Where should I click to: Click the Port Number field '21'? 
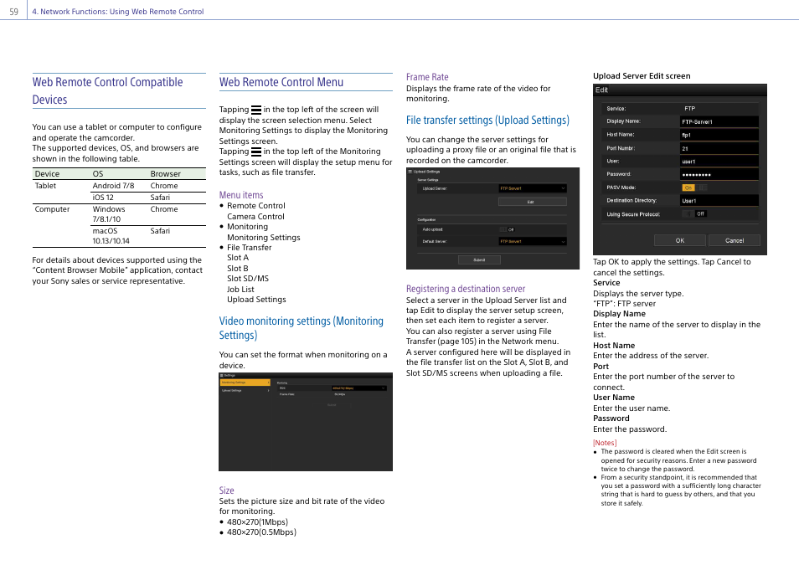click(719, 148)
